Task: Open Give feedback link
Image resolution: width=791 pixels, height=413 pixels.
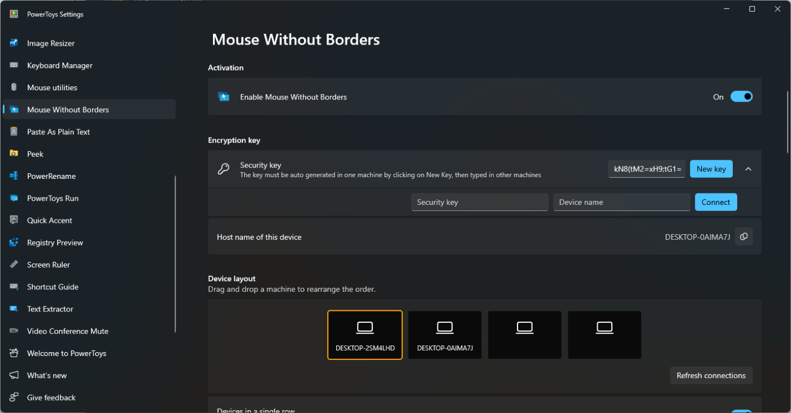Action: [89, 397]
